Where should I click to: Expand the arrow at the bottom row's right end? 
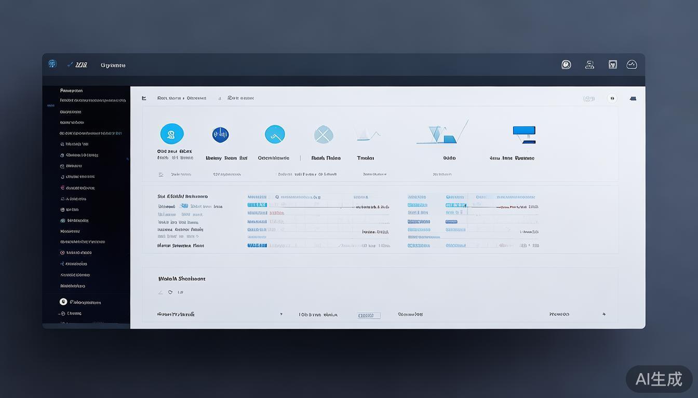click(603, 314)
